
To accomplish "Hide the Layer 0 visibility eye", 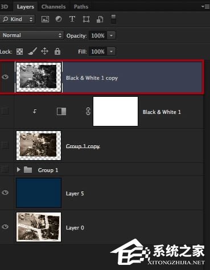I will (x=5, y=227).
